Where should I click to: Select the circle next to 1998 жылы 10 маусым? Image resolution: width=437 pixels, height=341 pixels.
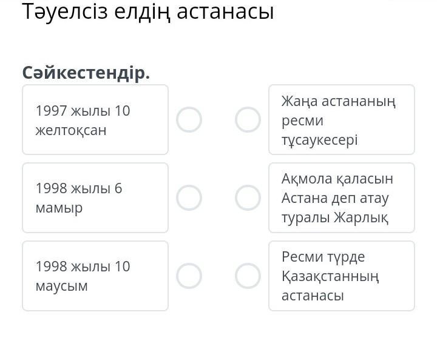[x=189, y=276]
